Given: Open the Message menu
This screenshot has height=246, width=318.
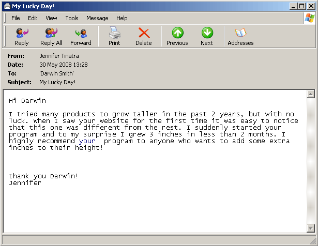Looking at the screenshot, I should (97, 18).
